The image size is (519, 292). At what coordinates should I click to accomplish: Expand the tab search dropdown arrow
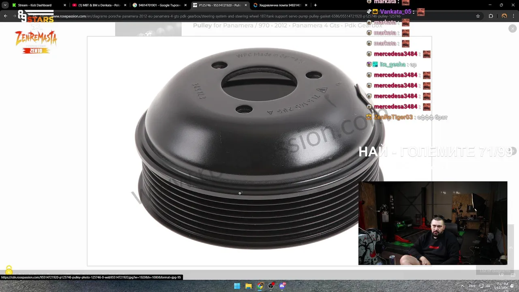click(5, 5)
